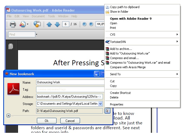
Task: Expand the TortoiseSVN submenu
Action: pyautogui.click(x=142, y=42)
